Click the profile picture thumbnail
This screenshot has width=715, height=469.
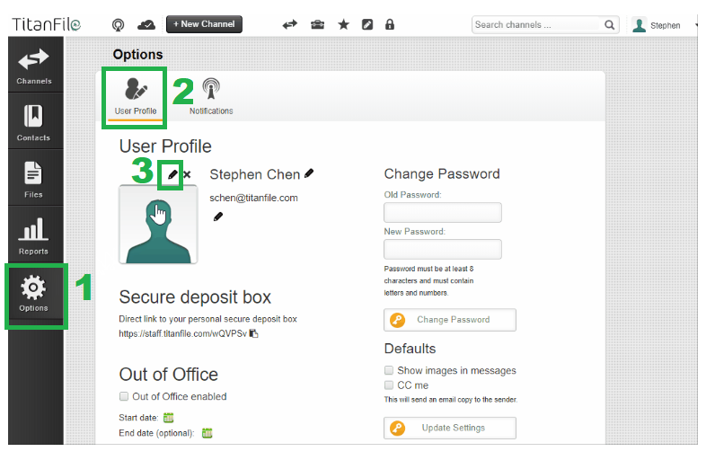pyautogui.click(x=158, y=225)
